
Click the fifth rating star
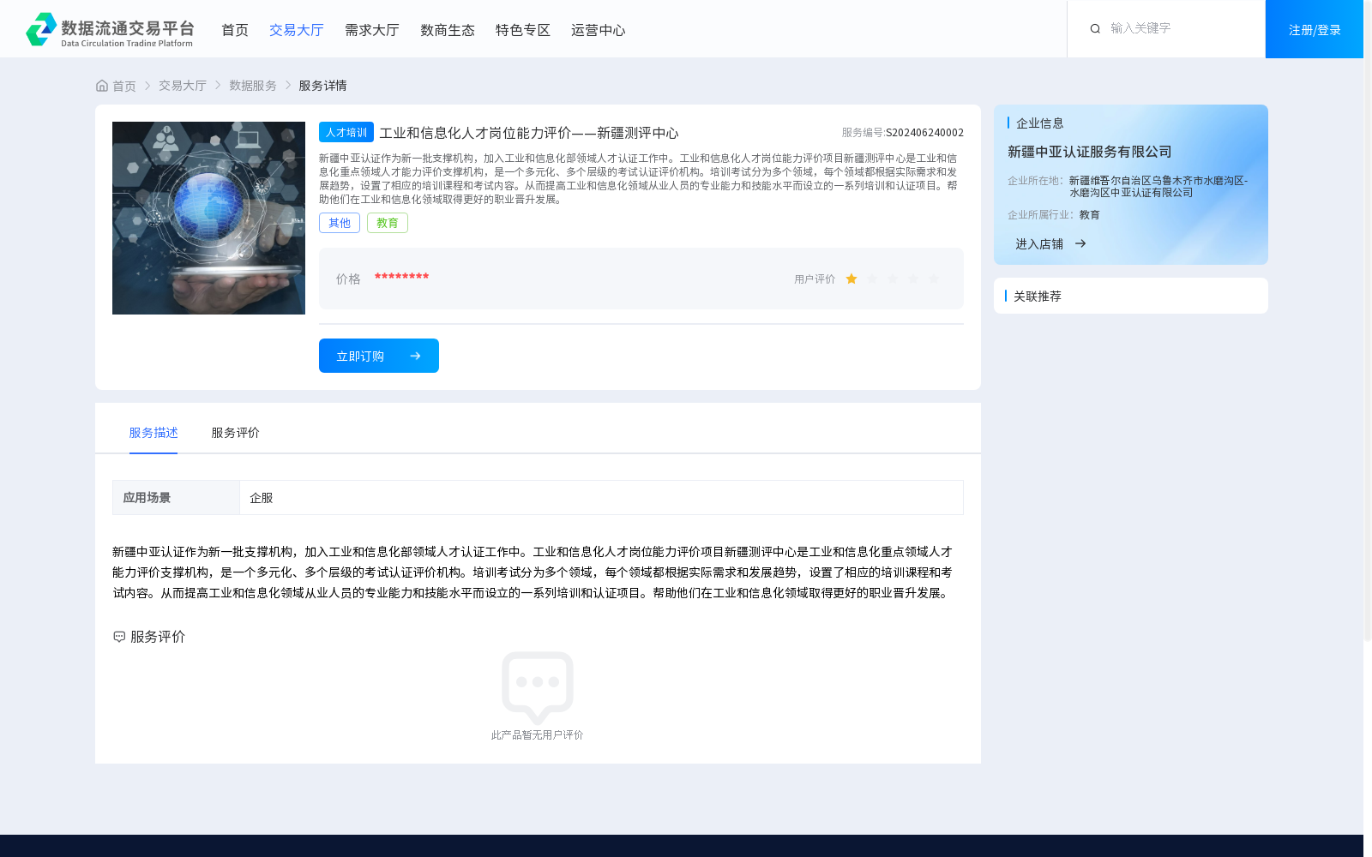934,279
